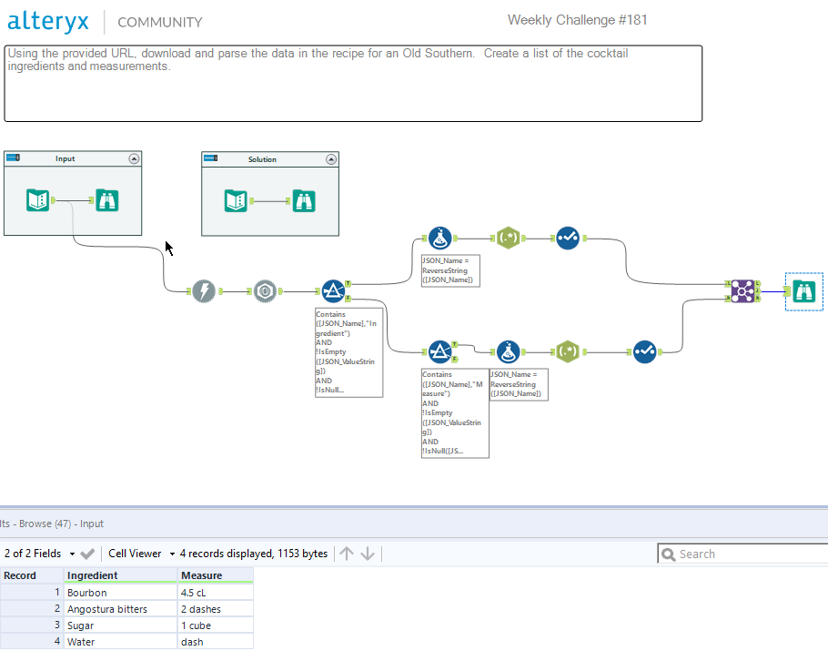Select the Bourbon ingredient cell
This screenshot has width=828, height=661.
pos(120,593)
